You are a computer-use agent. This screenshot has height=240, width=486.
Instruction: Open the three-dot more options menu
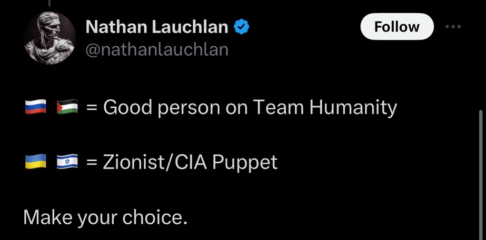[453, 27]
